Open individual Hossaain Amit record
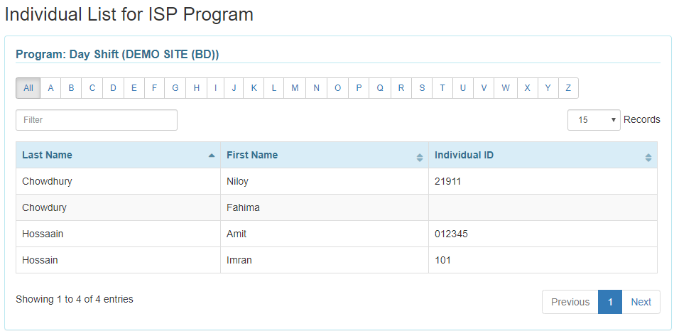Image resolution: width=674 pixels, height=331 pixels. (x=337, y=234)
